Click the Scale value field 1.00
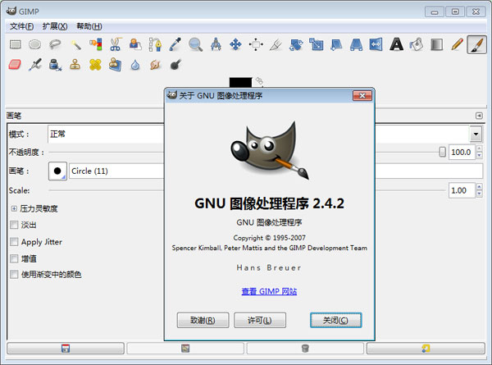 tap(461, 190)
